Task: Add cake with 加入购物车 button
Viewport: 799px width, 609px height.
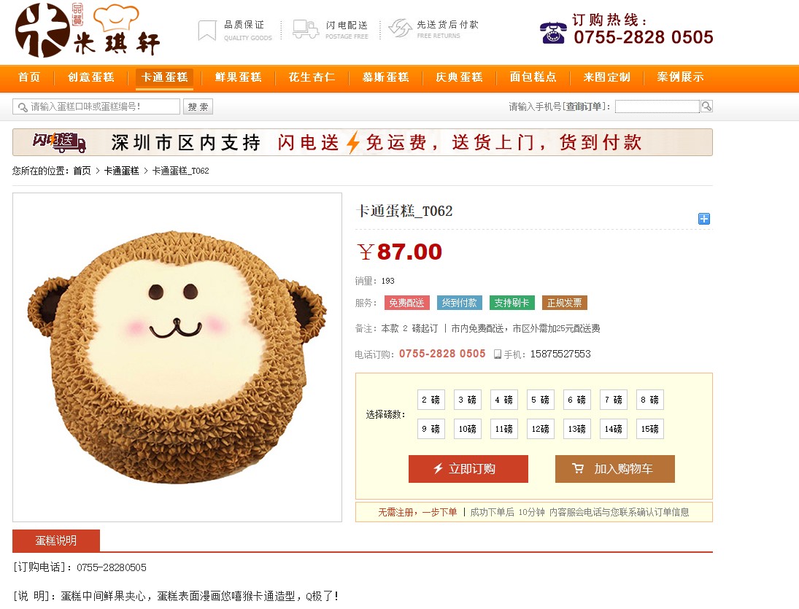Action: click(615, 469)
